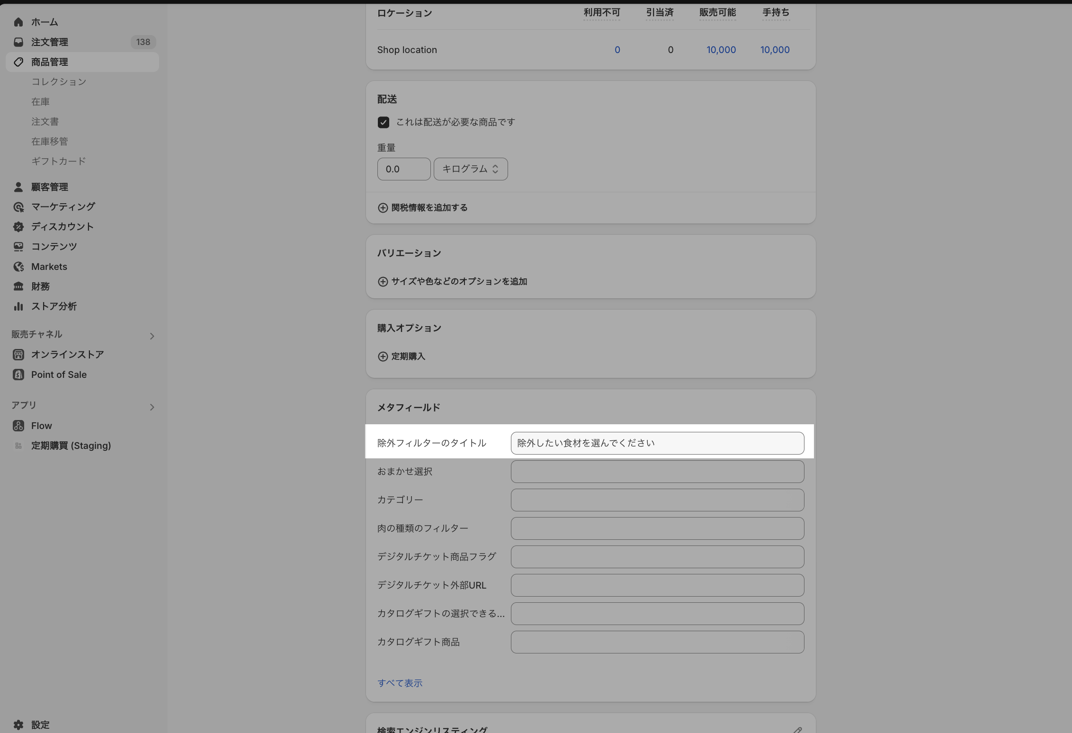Uncheck the shipping required checkbox
Screen dimensions: 1072x733
[384, 123]
